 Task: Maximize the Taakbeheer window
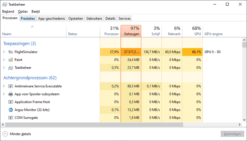(x=227, y=4)
